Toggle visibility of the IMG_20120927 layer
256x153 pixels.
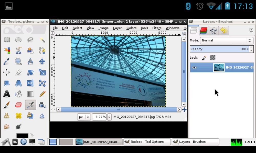click(194, 68)
